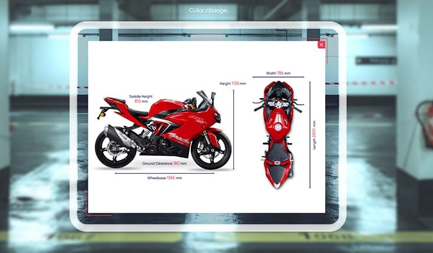Click the 'Width 786 mm' label
Screen dimensions: 433x253
tap(278, 73)
